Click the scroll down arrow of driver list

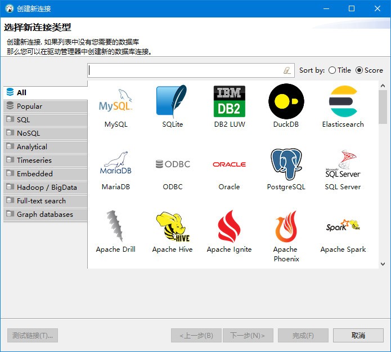pos(383,264)
